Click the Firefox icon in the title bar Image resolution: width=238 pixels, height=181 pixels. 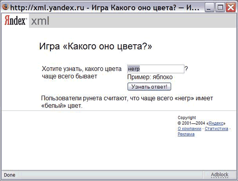5,7
